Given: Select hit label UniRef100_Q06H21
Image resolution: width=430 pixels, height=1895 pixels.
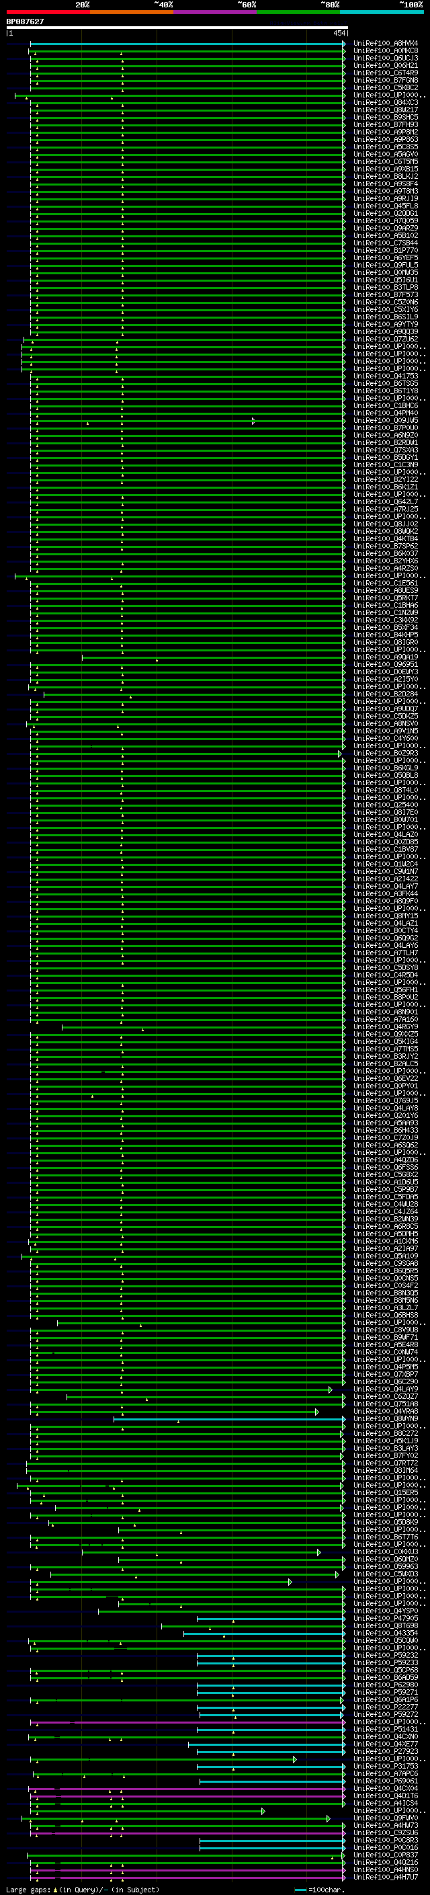Looking at the screenshot, I should click(x=385, y=65).
